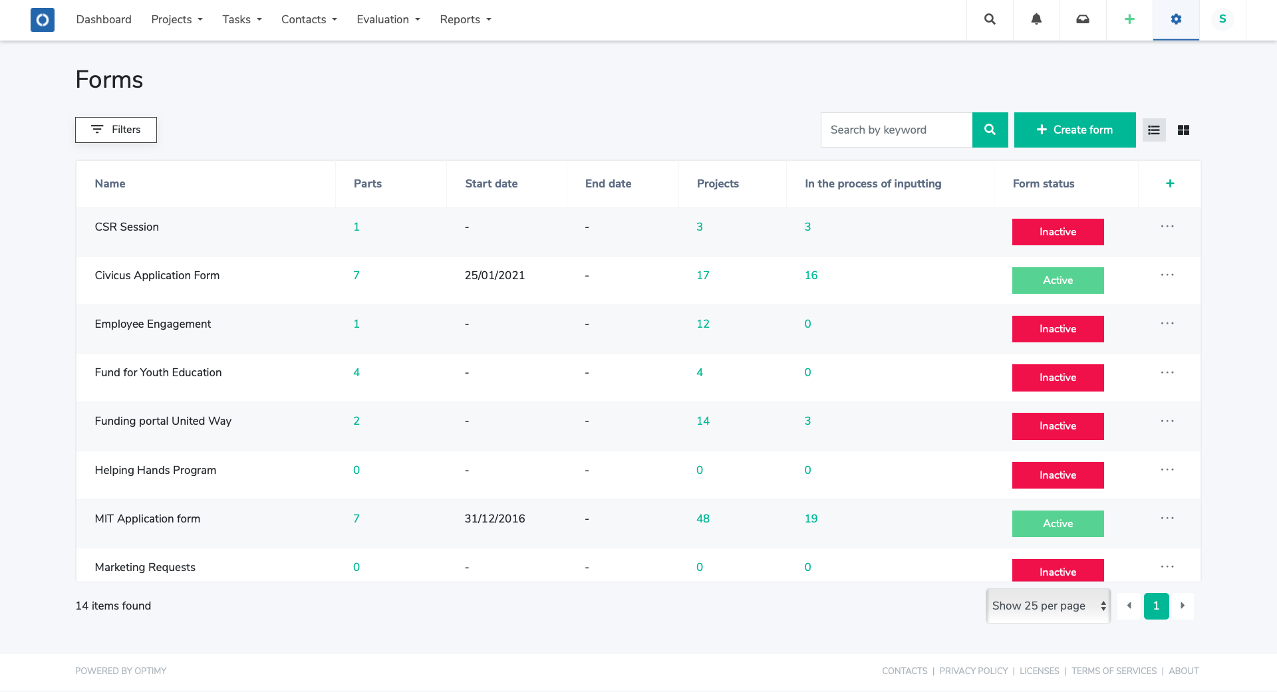
Task: Click the Optimy logo
Action: pos(42,20)
